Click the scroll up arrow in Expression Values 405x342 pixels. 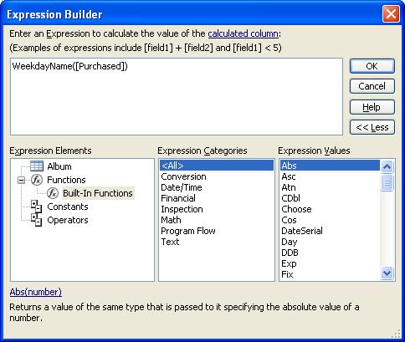(387, 166)
